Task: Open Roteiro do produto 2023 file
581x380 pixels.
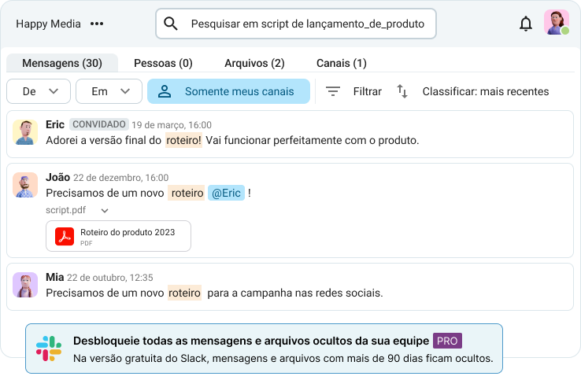Action: tap(119, 236)
